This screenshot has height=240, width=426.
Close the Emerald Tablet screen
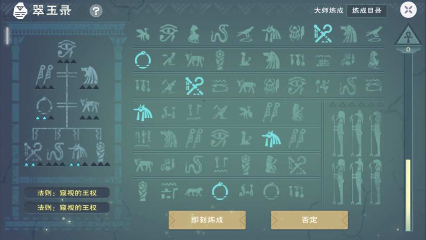pyautogui.click(x=408, y=10)
